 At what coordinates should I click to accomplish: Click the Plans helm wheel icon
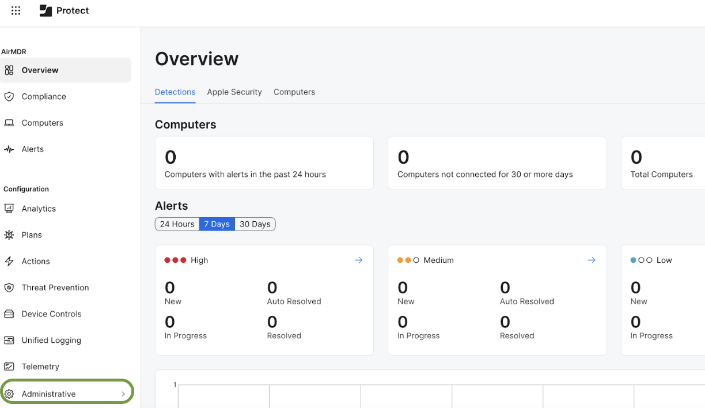tap(9, 235)
